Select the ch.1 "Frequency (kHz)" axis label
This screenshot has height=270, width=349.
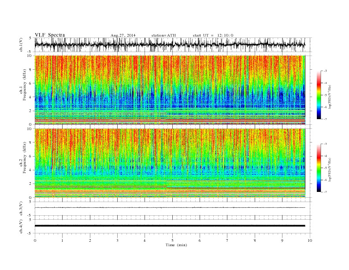[x=25, y=85]
